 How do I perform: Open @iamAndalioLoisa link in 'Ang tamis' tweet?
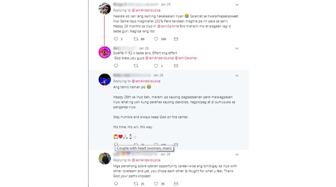[146, 81]
